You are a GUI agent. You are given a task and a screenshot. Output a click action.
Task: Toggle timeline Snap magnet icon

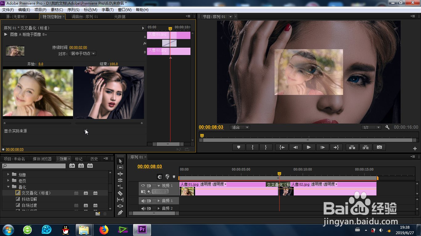pyautogui.click(x=160, y=177)
